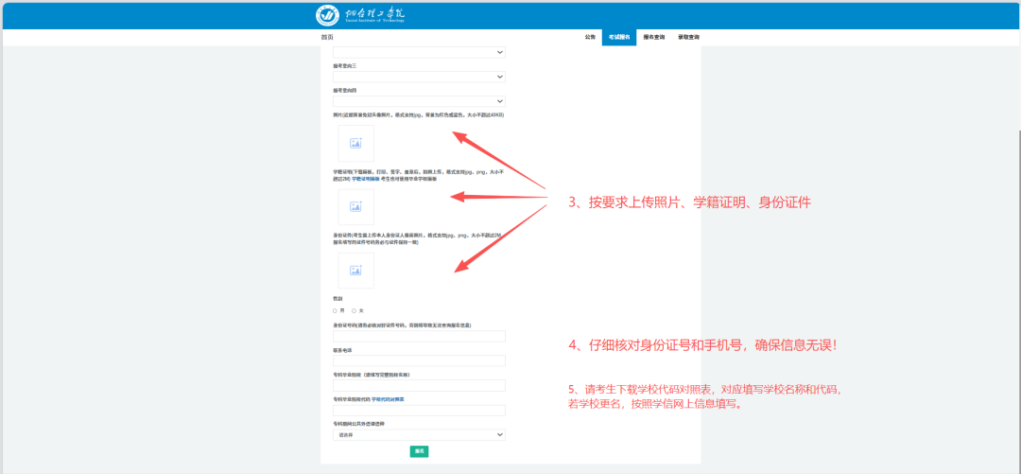Click the Yantai Institute of Technology logo

coord(360,14)
